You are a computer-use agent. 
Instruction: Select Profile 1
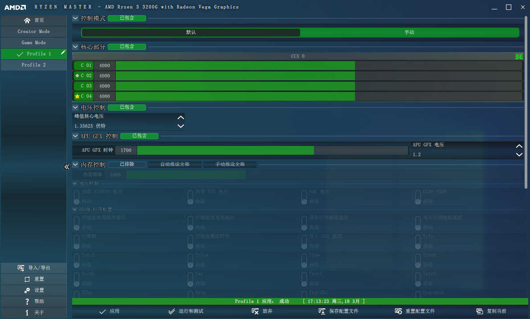pos(33,54)
